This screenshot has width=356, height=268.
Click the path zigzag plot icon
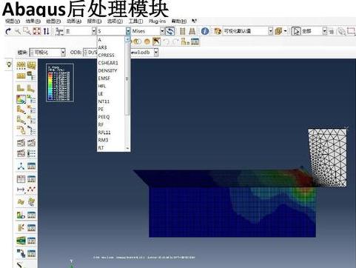[x=31, y=190]
